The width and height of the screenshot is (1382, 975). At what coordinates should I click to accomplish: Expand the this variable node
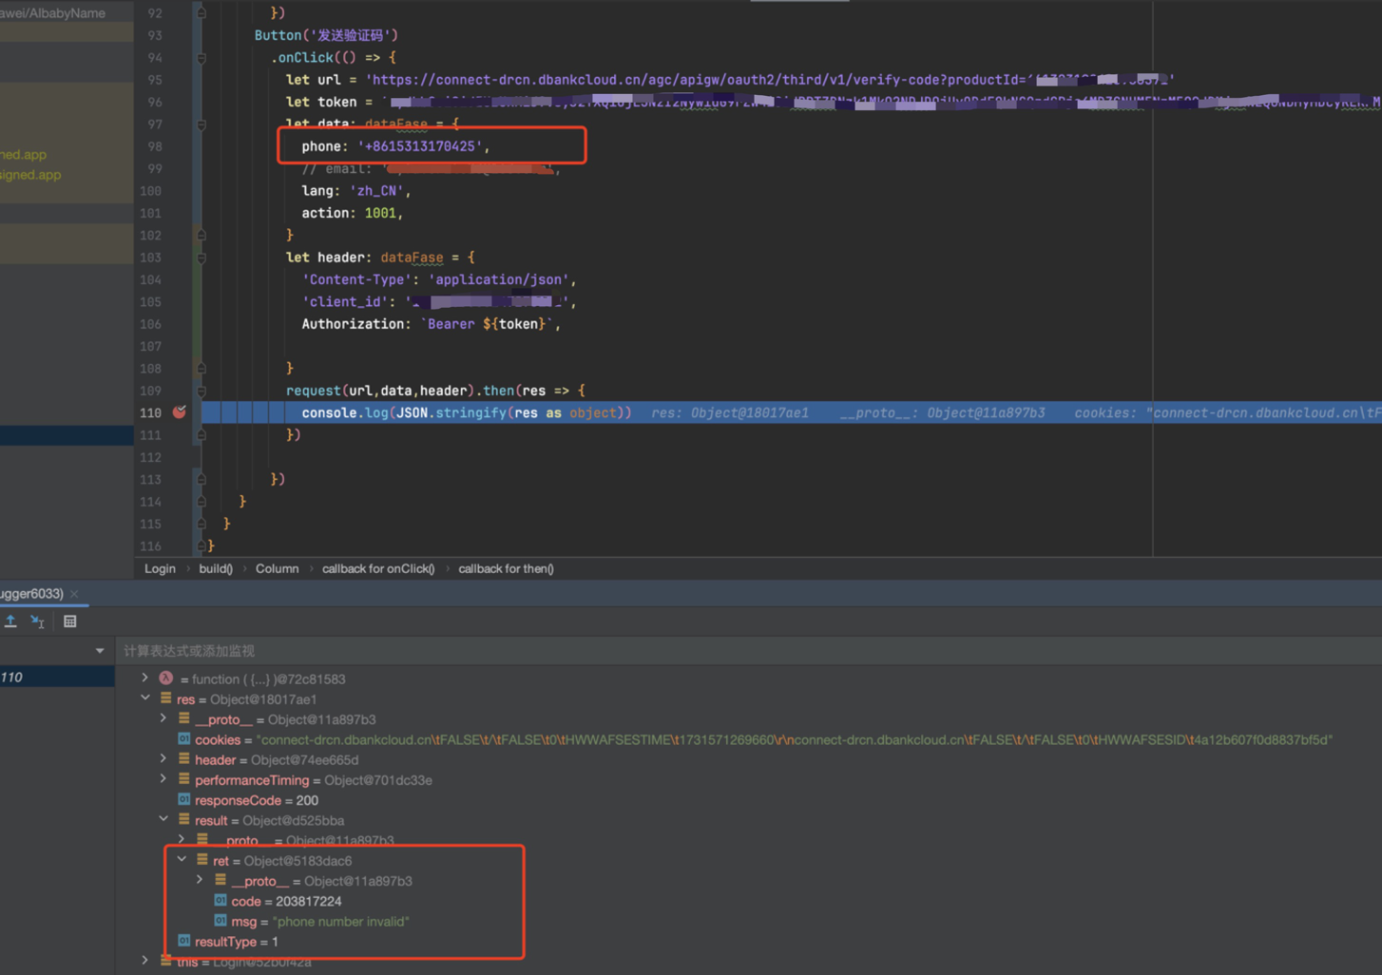145,962
